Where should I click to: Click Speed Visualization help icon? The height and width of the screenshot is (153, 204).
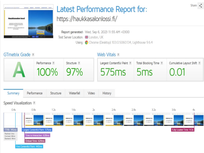(x=34, y=103)
